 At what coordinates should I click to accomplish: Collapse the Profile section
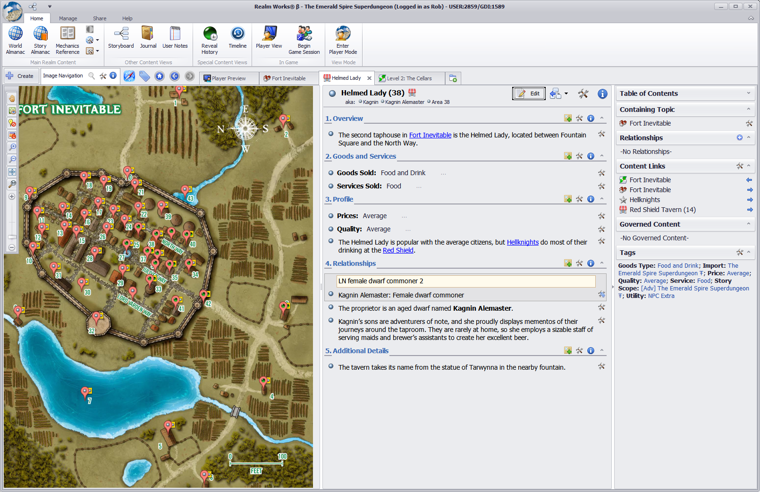tap(602, 199)
